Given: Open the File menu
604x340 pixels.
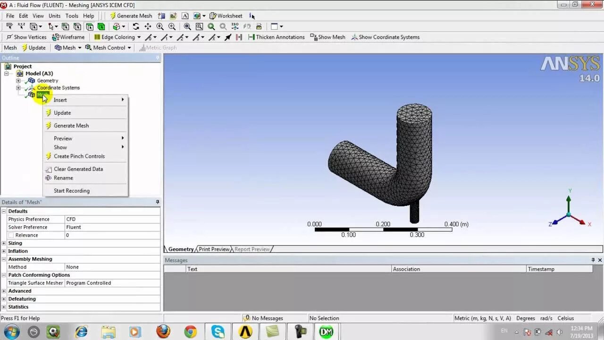Looking at the screenshot, I should 10,16.
